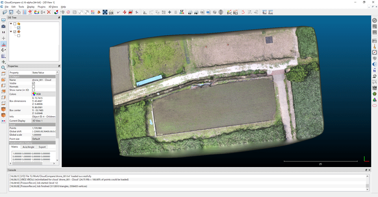Click the Global scale value 1.000000
This screenshot has height=197, width=378.
(37, 135)
